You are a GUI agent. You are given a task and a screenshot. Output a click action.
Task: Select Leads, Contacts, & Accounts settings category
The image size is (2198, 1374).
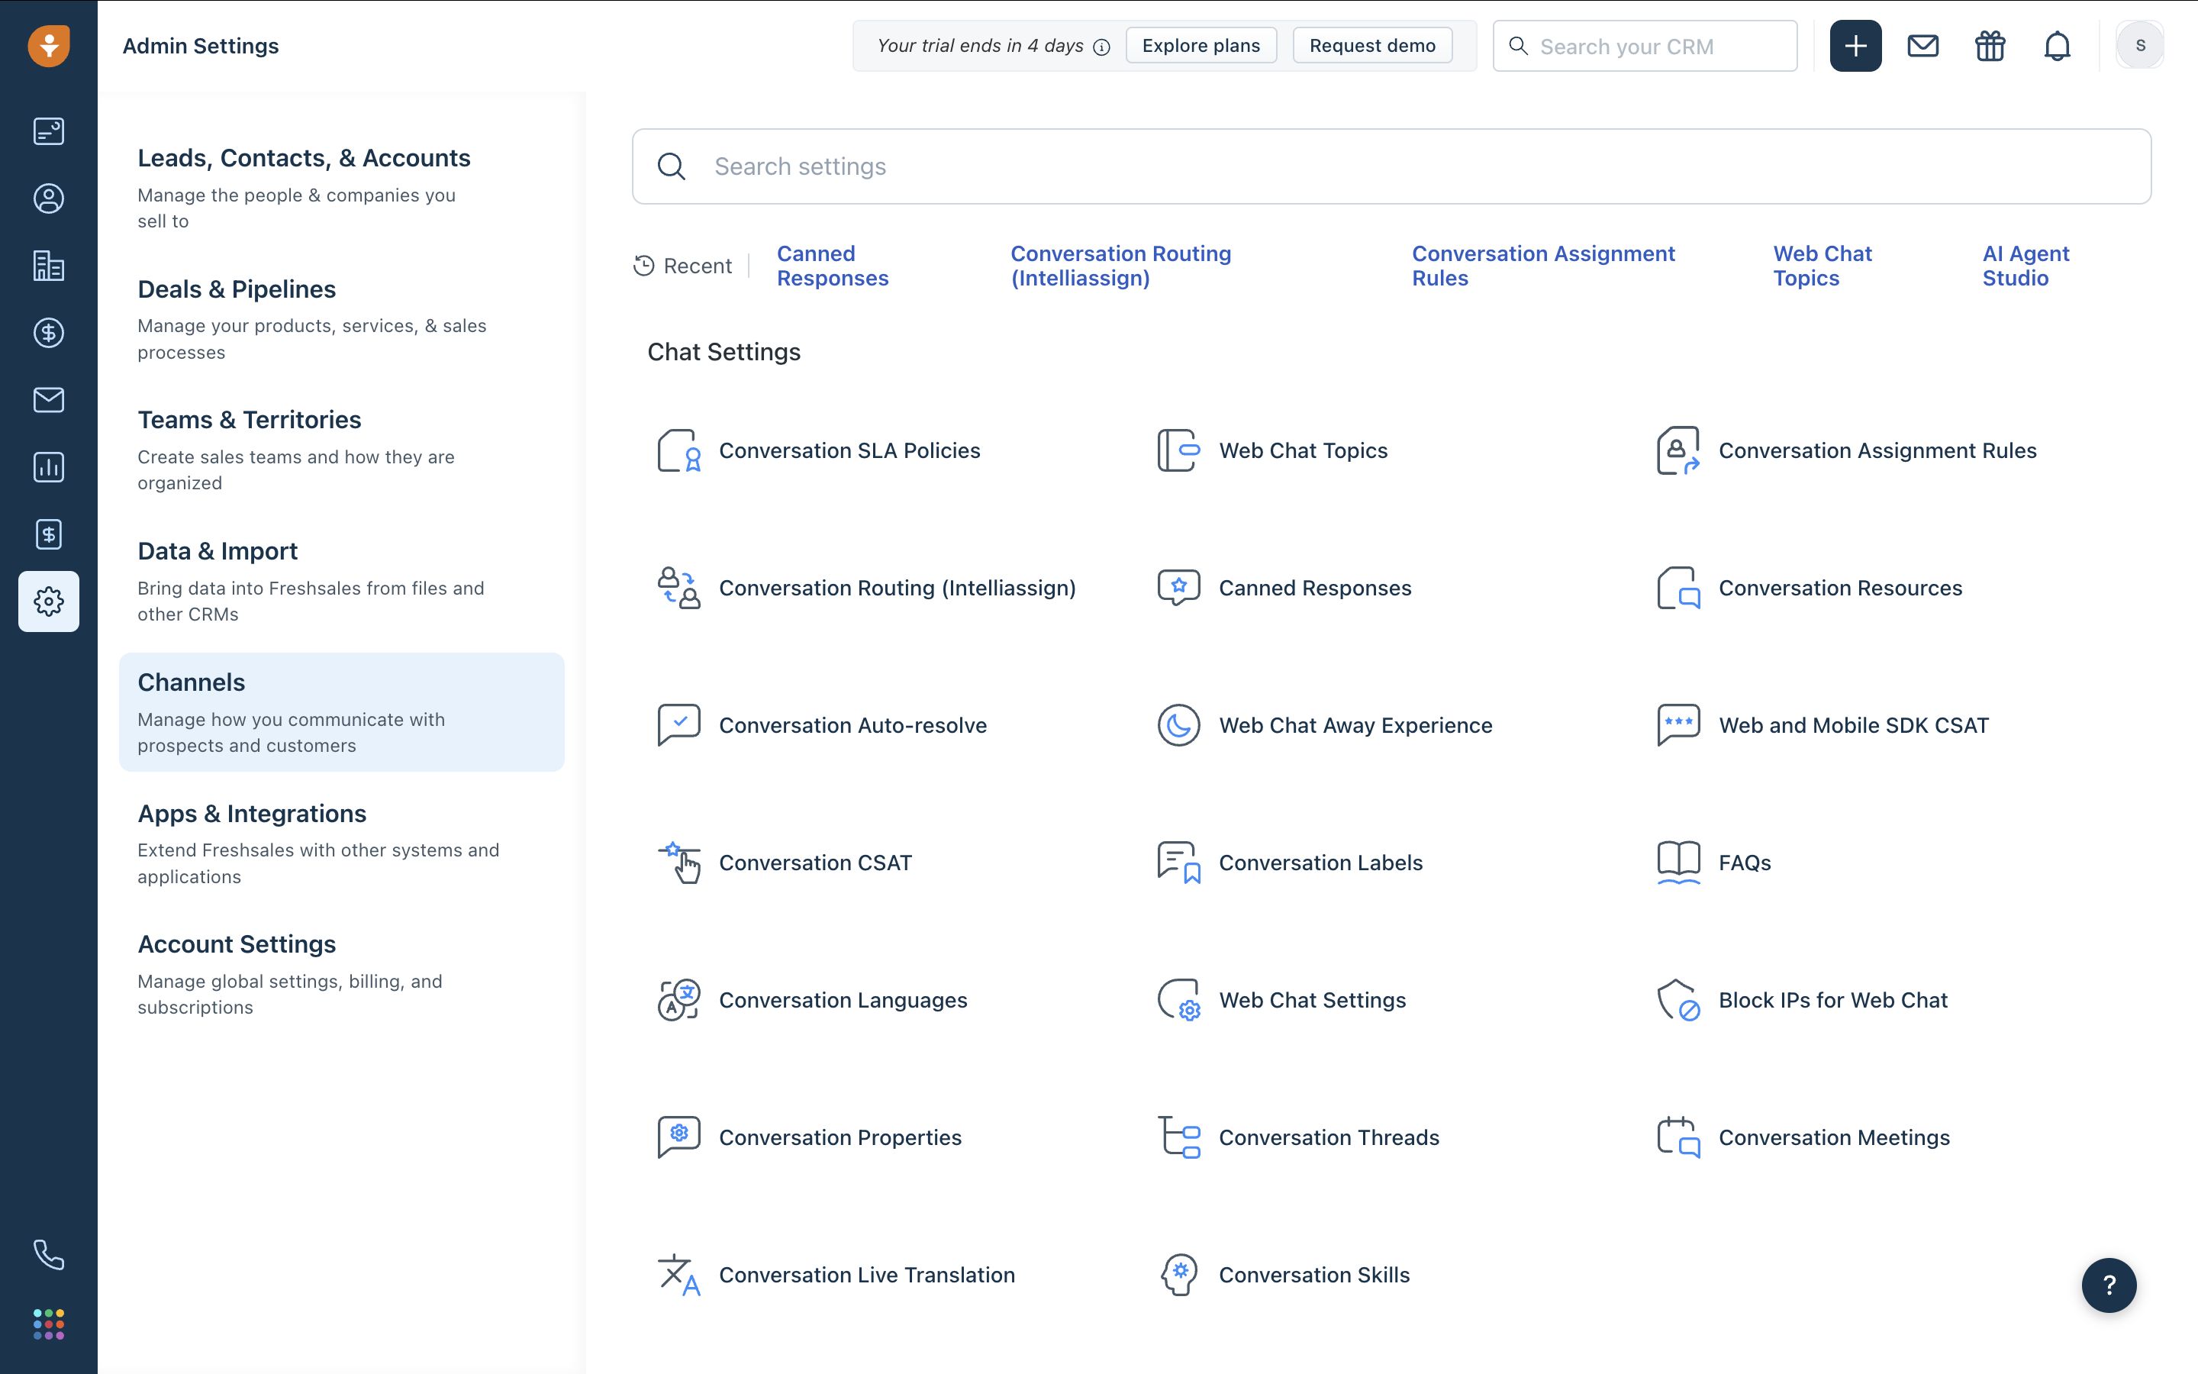(341, 188)
